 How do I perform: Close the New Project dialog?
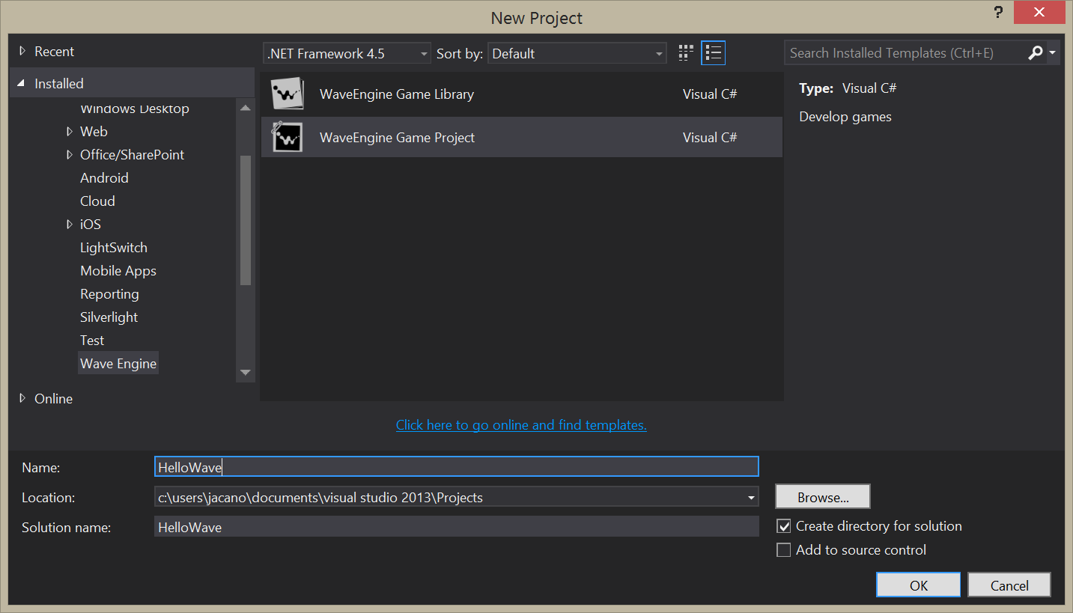[1039, 12]
